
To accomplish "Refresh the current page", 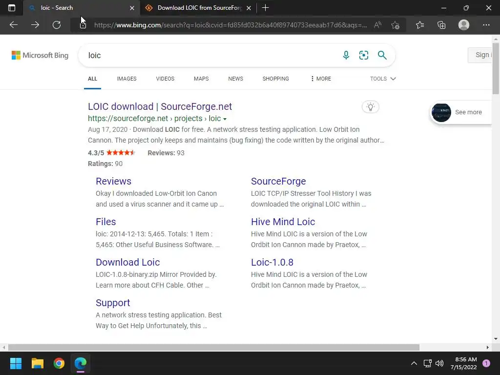I will pos(57,25).
